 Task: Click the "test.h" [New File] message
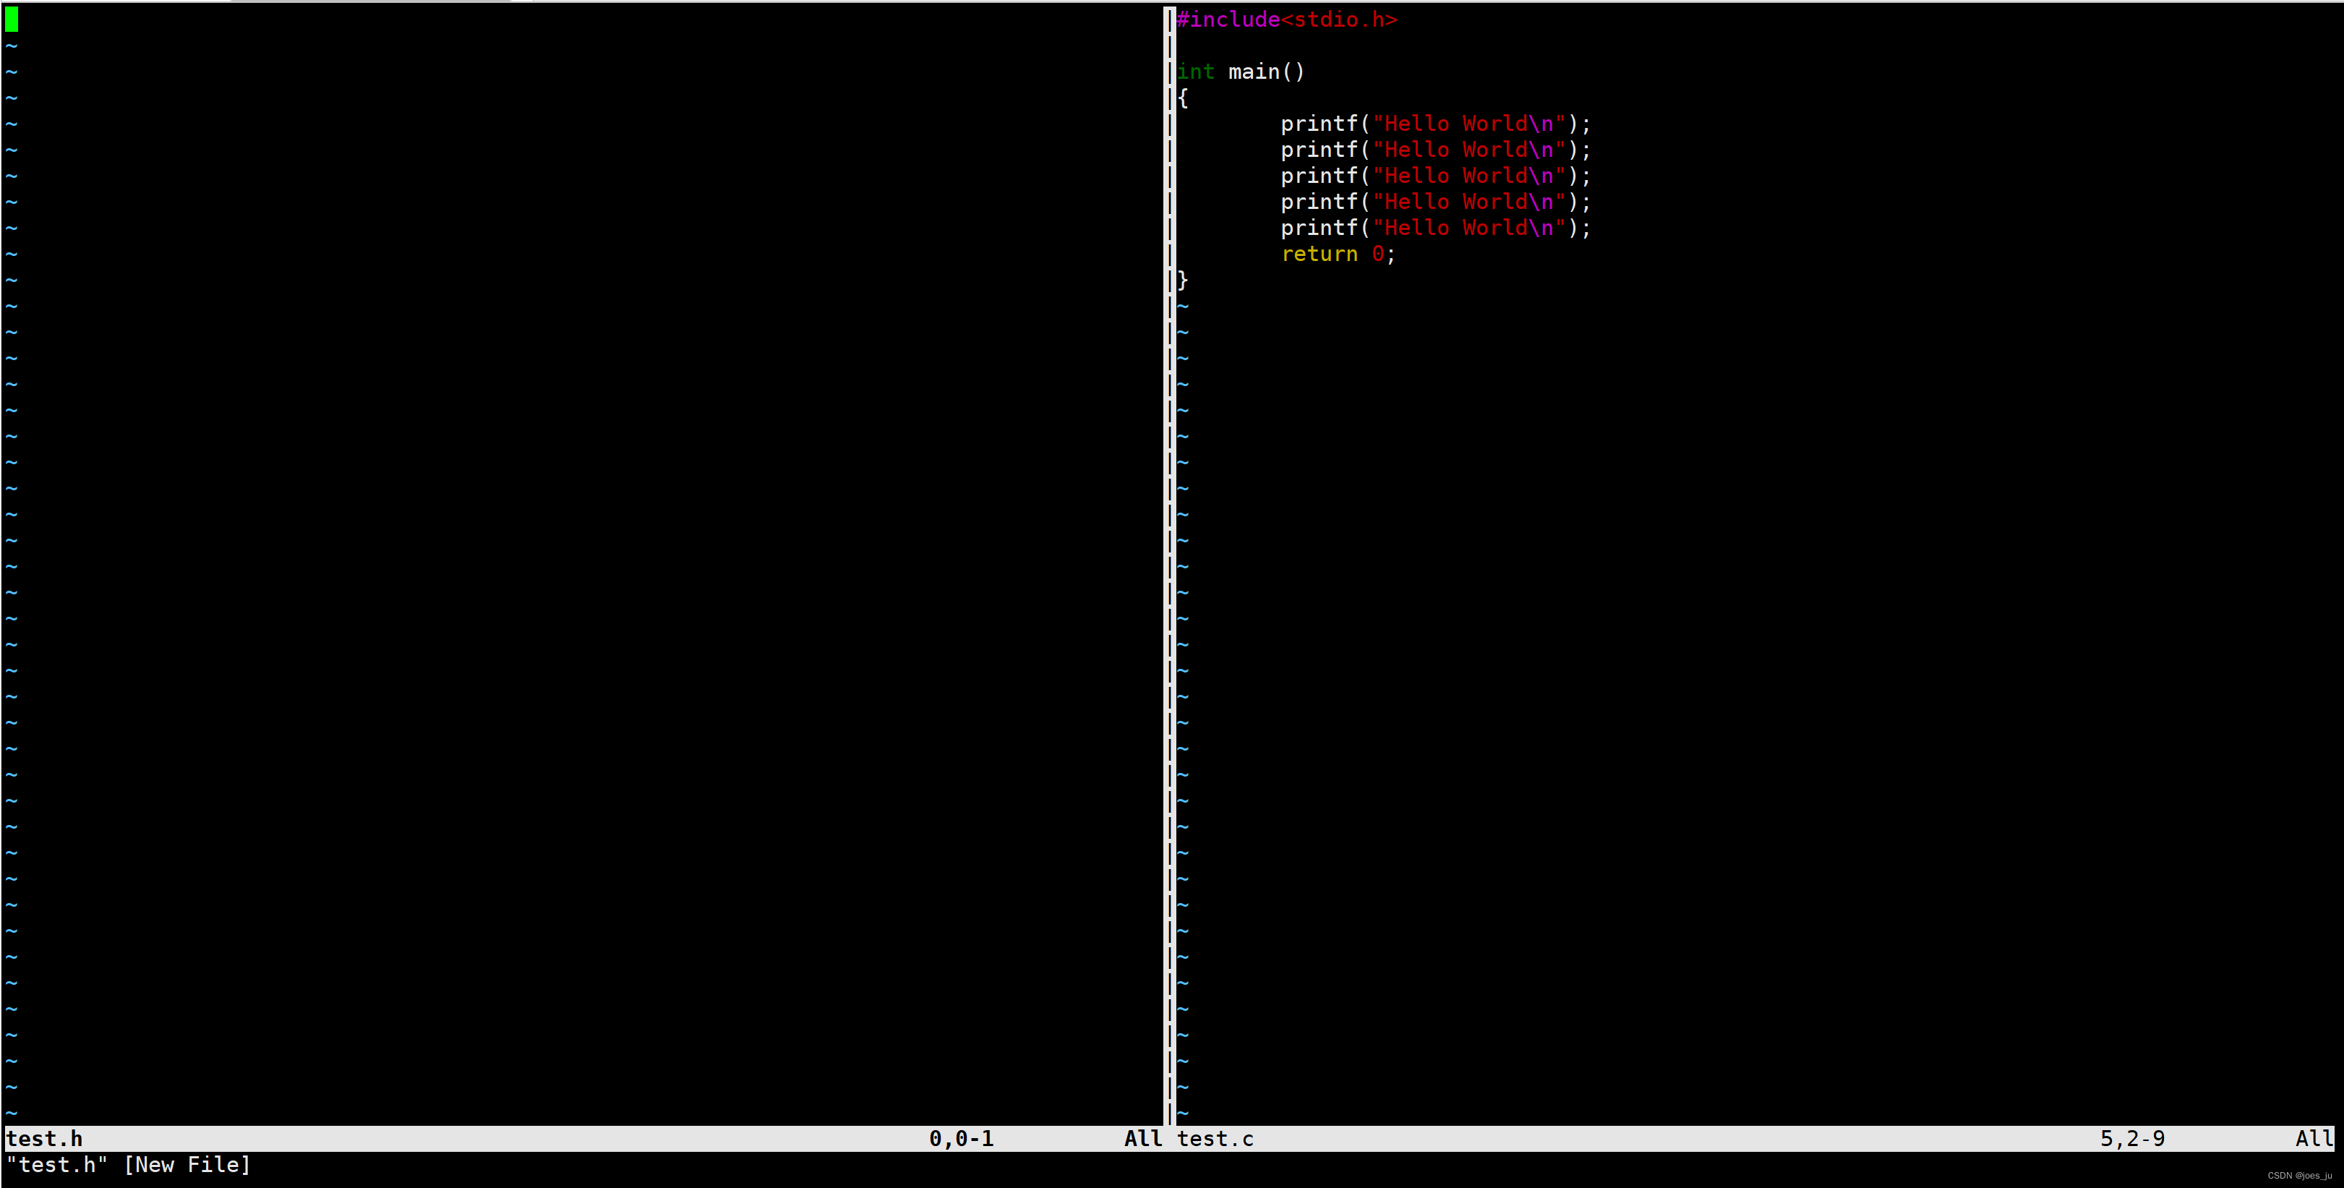(x=128, y=1164)
